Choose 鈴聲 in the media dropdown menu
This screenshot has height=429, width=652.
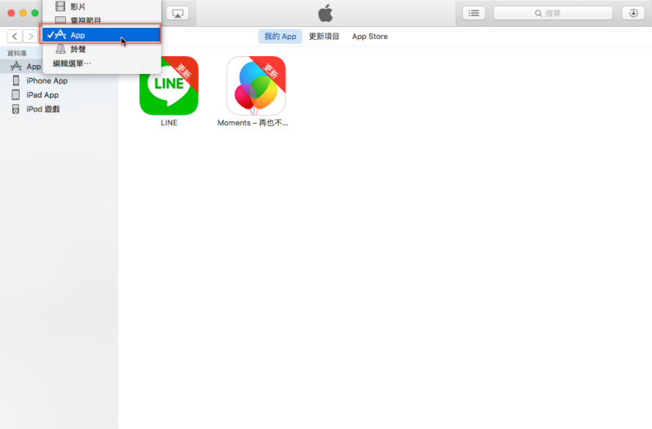tap(101, 49)
